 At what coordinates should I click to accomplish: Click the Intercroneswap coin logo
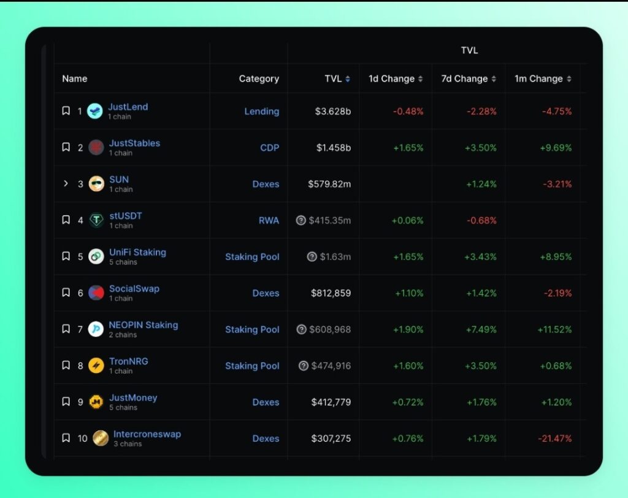click(101, 439)
